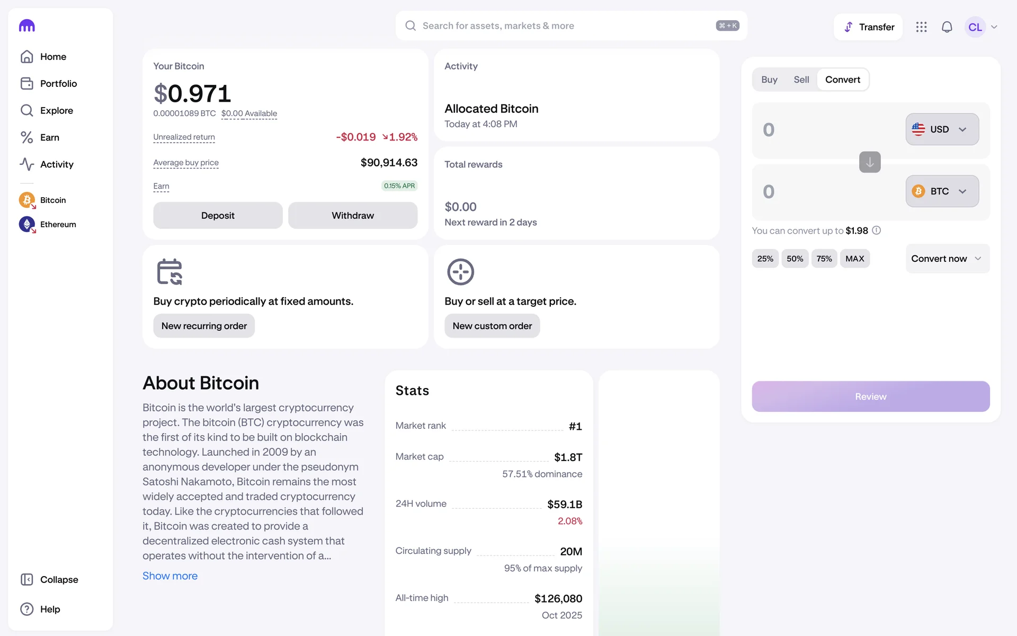Open the apps grid menu
Screen dimensions: 1017x636
921,27
